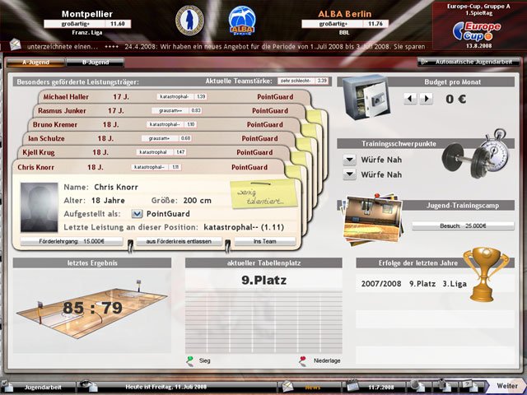527x395 pixels.
Task: Click Kjell Krug's 'katastrophal 1.47' rating
Action: pyautogui.click(x=161, y=152)
